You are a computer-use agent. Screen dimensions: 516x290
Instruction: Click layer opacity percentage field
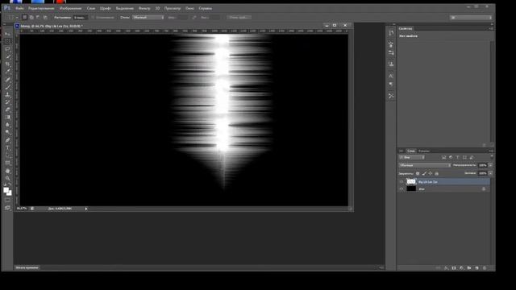click(483, 165)
